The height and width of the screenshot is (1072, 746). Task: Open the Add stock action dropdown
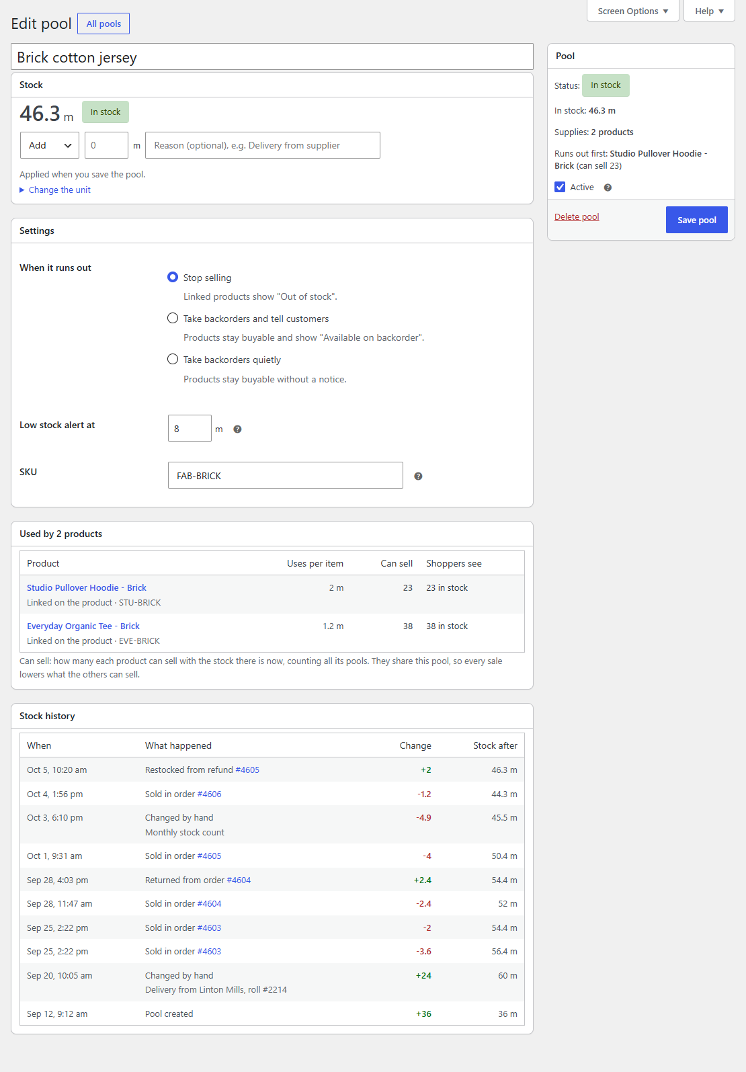(x=50, y=145)
